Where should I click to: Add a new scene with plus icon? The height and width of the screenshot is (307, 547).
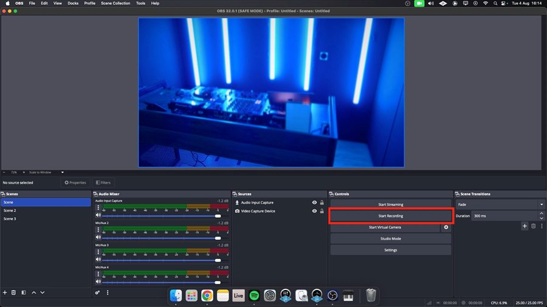coord(5,292)
